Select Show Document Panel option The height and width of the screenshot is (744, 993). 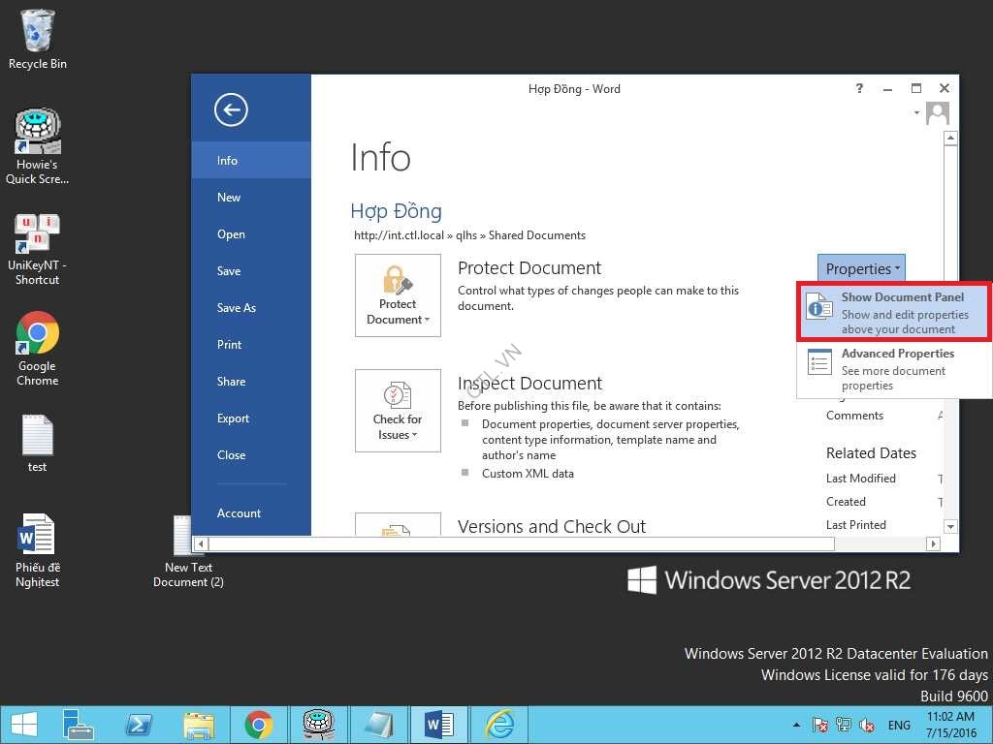893,312
